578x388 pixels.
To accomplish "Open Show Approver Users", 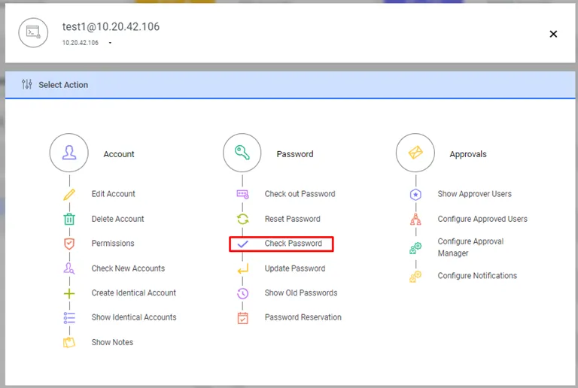I will pos(474,194).
